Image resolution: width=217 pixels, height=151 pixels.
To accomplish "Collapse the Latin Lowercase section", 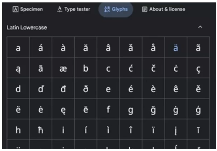I will (x=200, y=27).
